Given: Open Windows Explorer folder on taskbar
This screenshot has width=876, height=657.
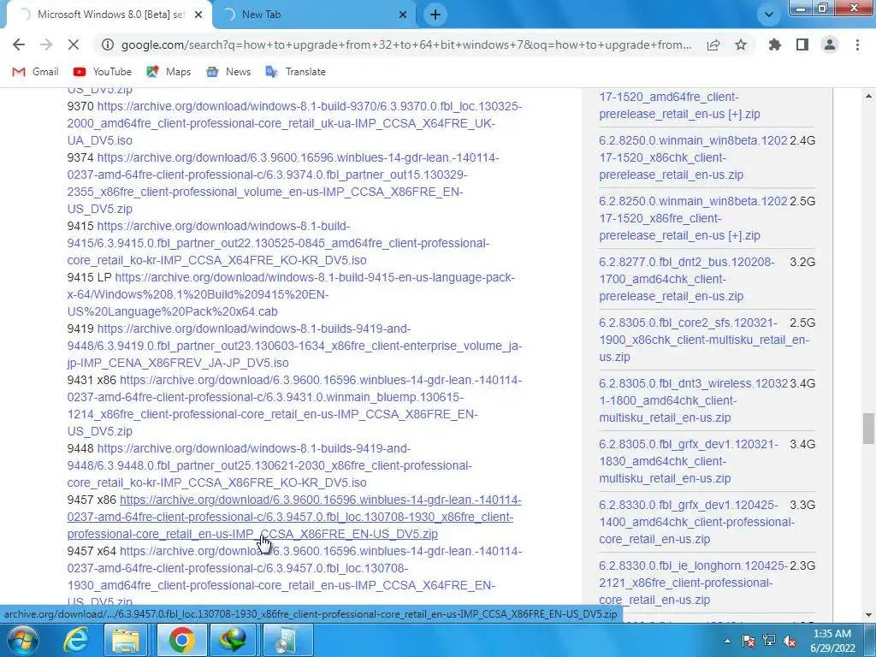Looking at the screenshot, I should point(126,640).
